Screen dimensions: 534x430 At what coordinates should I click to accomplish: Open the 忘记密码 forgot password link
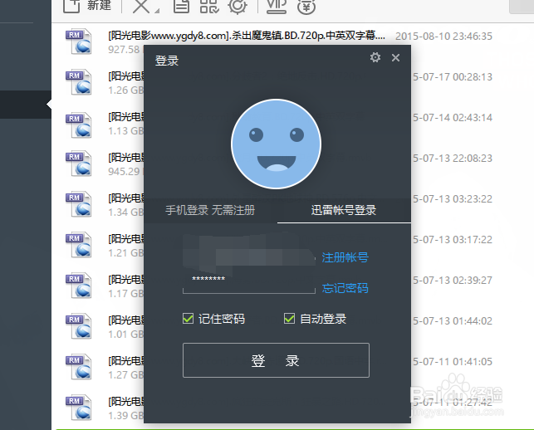[345, 288]
